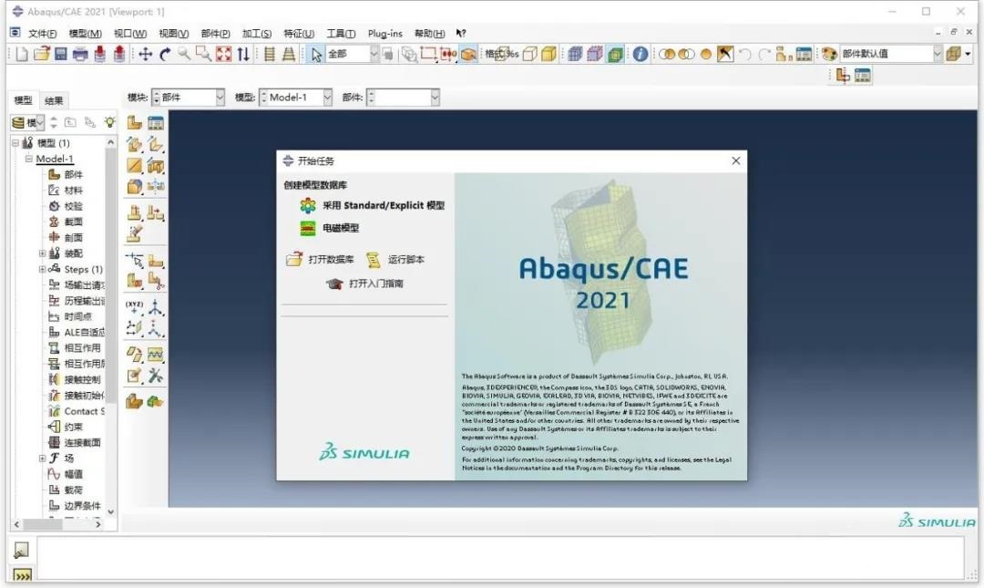Screen dimensions: 984x588
Task: Open the Magnify View tool
Action: pos(185,54)
